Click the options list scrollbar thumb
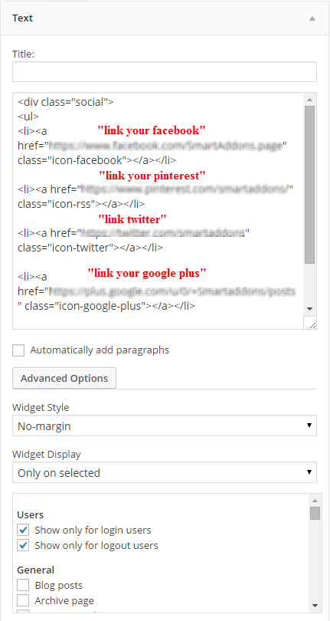 (x=315, y=513)
